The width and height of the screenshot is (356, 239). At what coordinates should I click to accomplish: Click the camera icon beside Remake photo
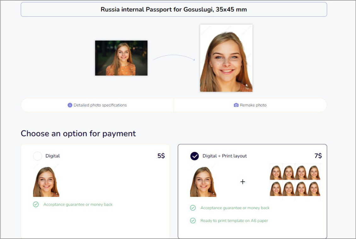pyautogui.click(x=236, y=105)
